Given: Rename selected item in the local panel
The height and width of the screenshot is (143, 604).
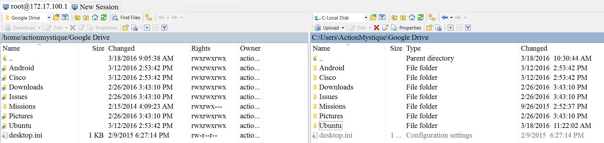Looking at the screenshot, I should tap(385, 28).
